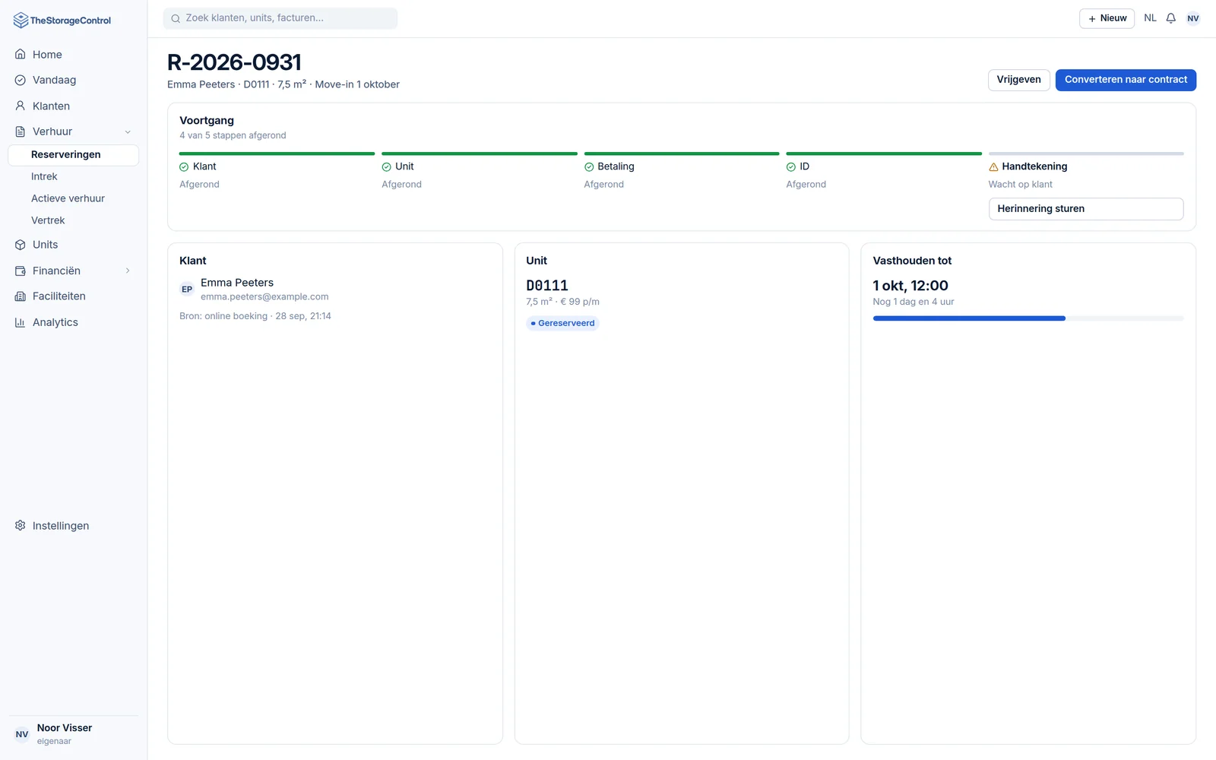Click the Handtekening warning triangle icon
Image resolution: width=1216 pixels, height=760 pixels.
tap(993, 167)
